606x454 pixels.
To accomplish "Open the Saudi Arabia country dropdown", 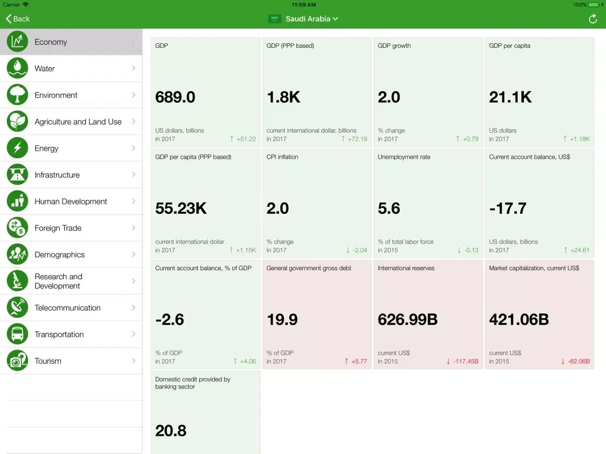I will 312,19.
